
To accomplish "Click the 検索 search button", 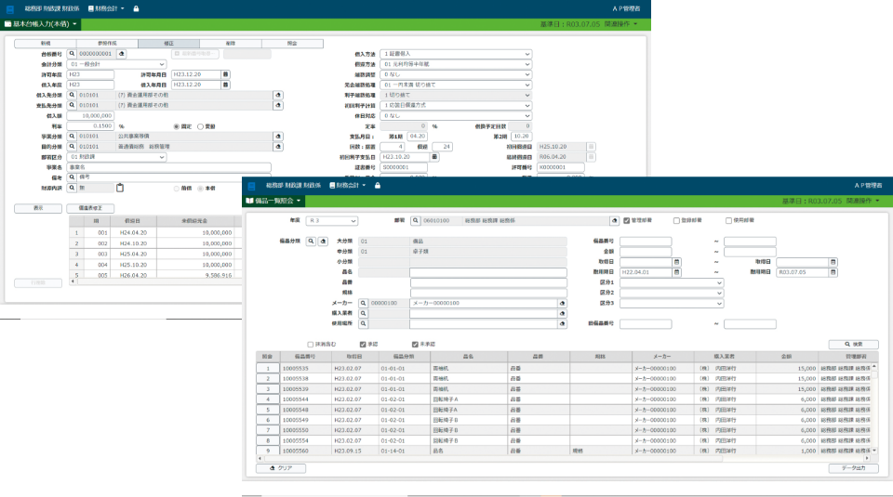I will 853,345.
